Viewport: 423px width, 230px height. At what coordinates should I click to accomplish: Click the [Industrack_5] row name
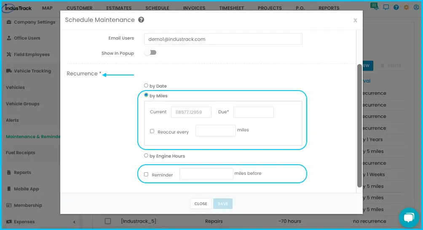pos(139,221)
